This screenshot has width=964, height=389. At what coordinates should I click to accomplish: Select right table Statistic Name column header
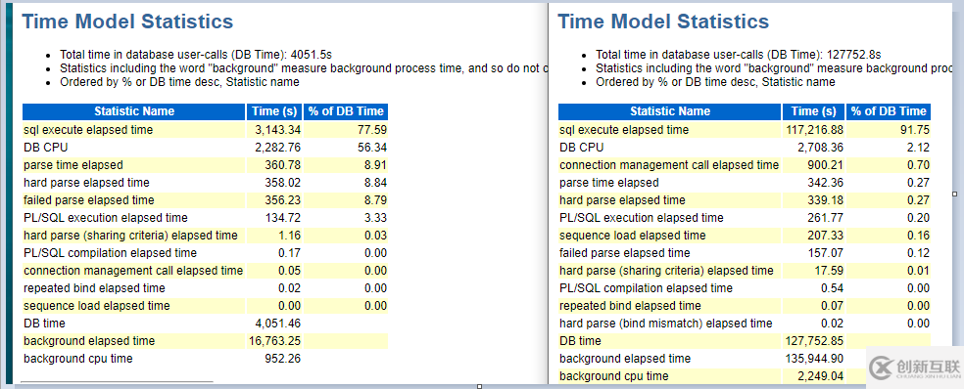tap(670, 111)
